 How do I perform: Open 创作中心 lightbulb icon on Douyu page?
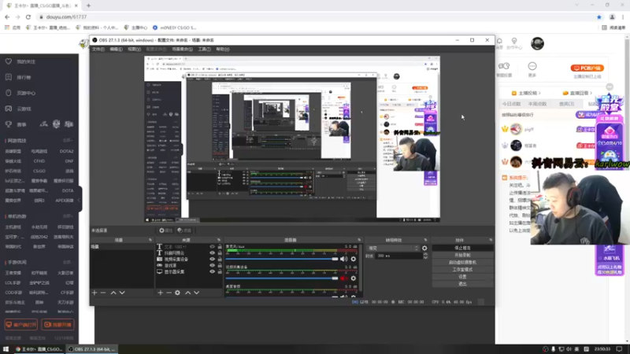pyautogui.click(x=514, y=41)
